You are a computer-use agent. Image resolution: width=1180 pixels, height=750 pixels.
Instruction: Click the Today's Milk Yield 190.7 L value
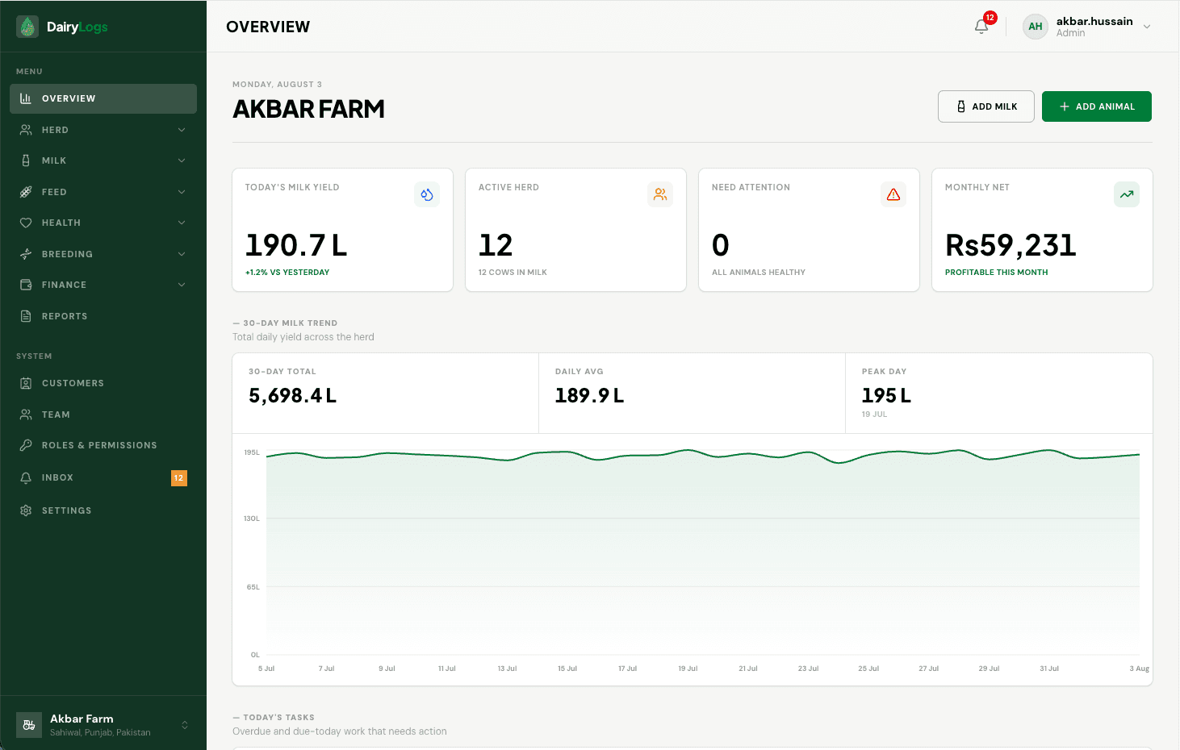pos(296,245)
